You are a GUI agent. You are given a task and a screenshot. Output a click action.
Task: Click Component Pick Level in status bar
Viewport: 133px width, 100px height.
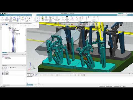coord(117,86)
